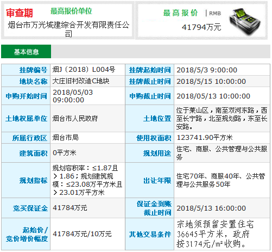Viewport: 272px width, 252px height.
Task: Click the 规划指标 details cell
Action: click(87, 180)
